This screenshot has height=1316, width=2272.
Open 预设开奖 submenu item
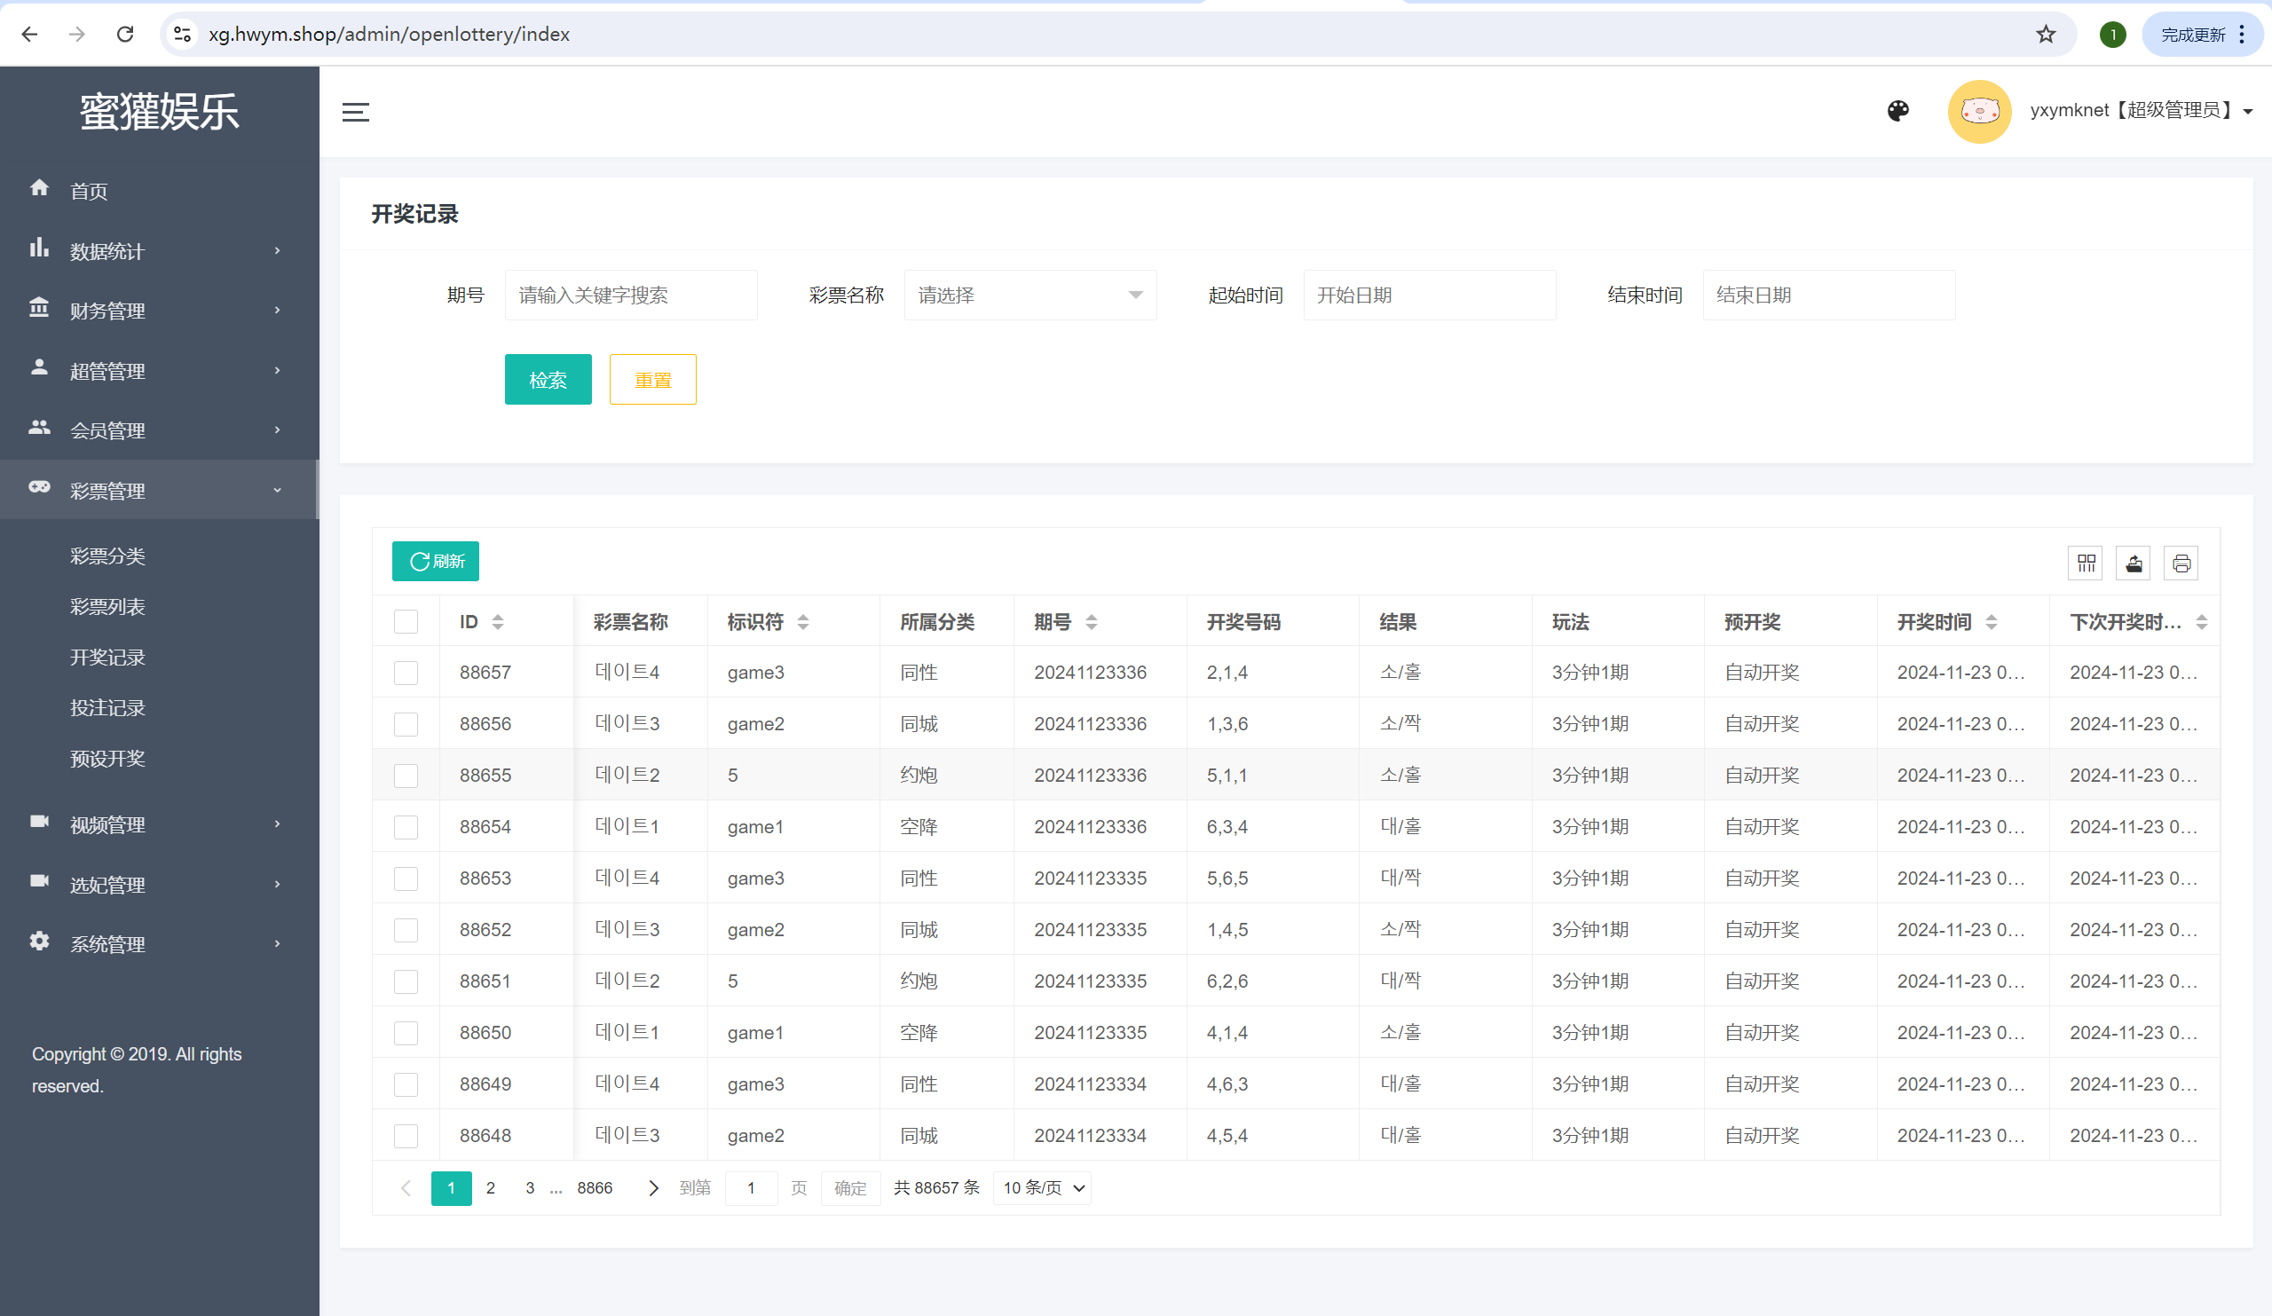click(107, 758)
